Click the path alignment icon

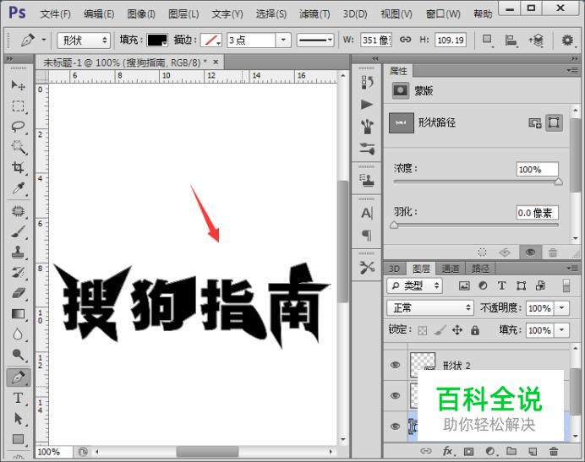(511, 40)
